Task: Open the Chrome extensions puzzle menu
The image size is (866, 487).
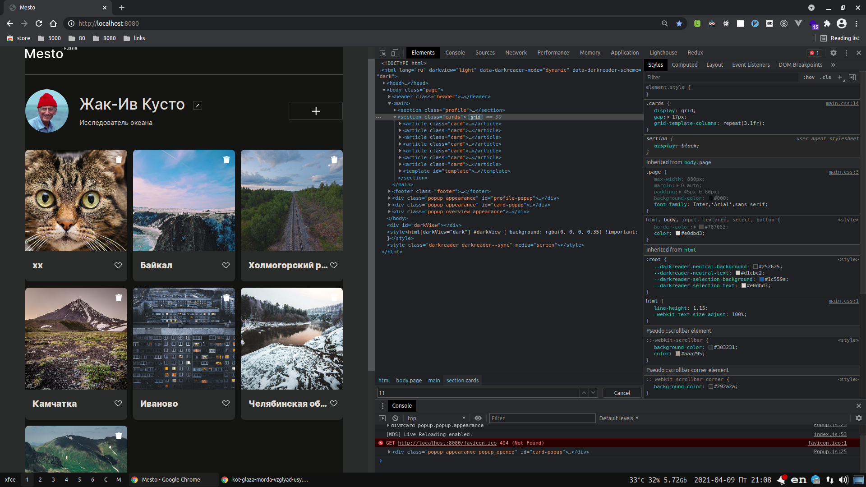Action: (x=827, y=23)
